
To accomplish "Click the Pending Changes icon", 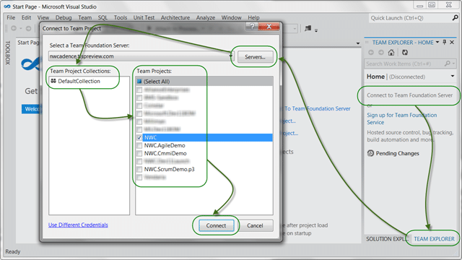I will coord(370,153).
